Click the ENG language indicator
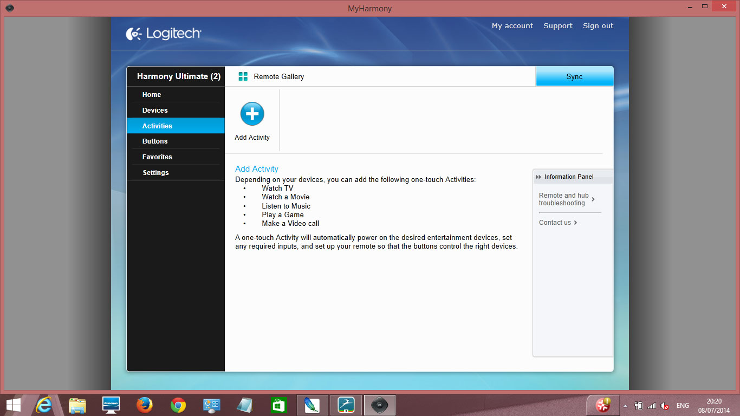Screen dimensions: 740x416 click(683, 405)
